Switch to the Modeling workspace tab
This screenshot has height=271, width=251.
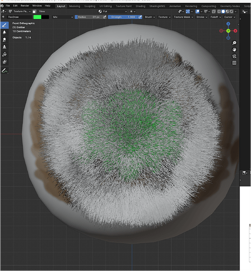coord(75,6)
